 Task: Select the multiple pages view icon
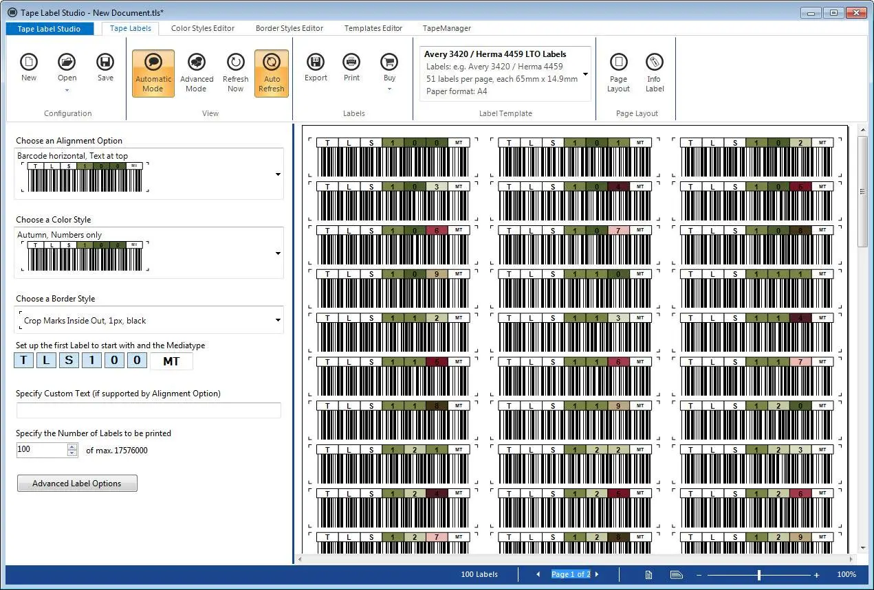tap(676, 574)
